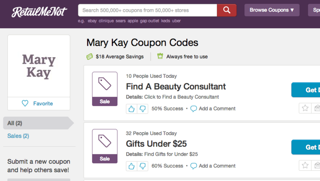Screen dimensions: 320x181
Task: Click the Mary Kay store logo thumbnail
Action: [x=39, y=66]
